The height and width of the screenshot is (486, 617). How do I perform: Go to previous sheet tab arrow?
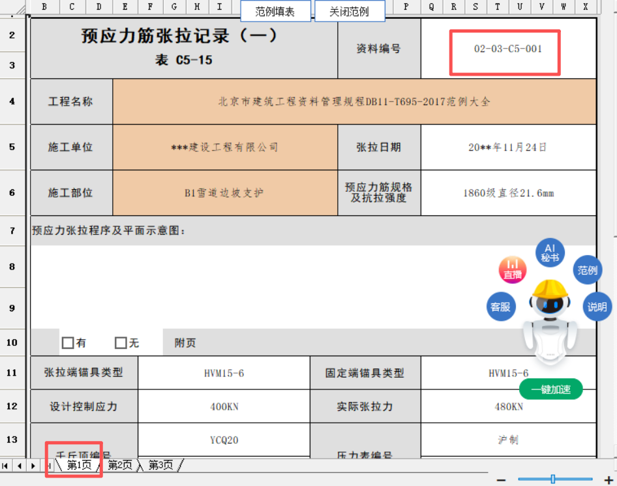pyautogui.click(x=18, y=465)
